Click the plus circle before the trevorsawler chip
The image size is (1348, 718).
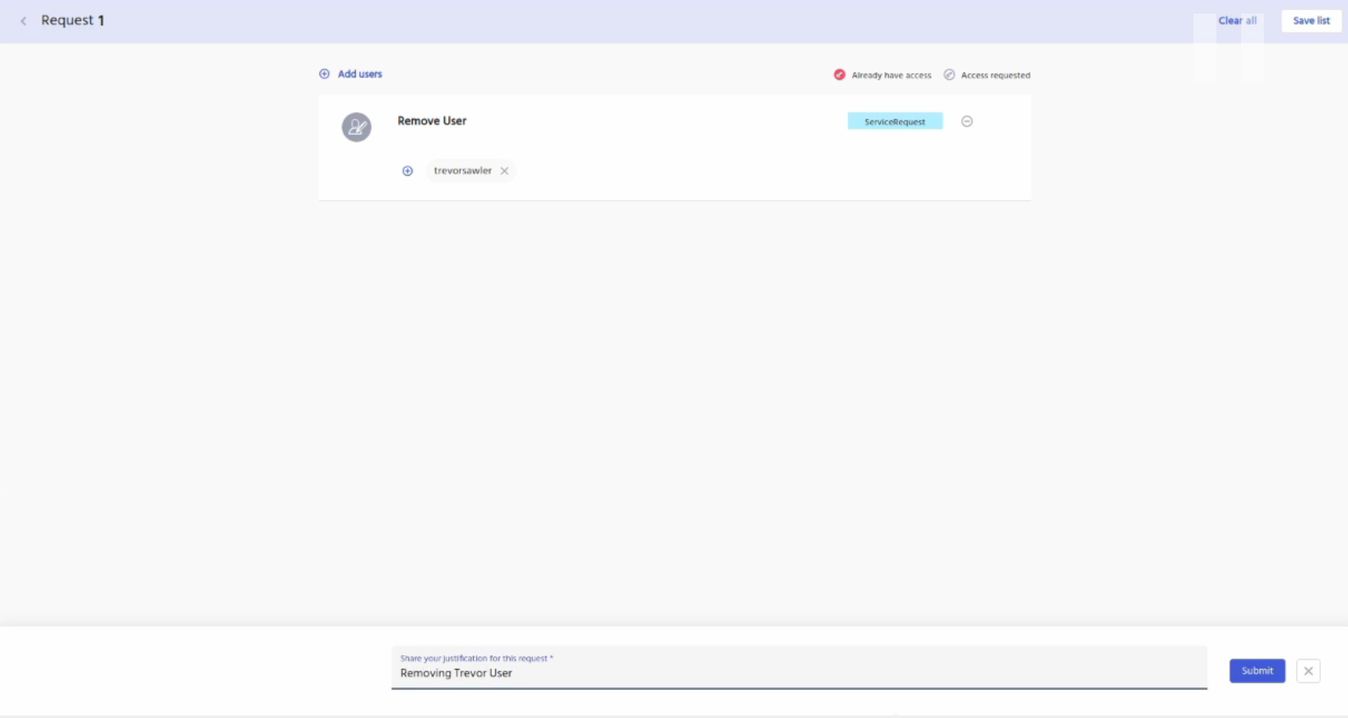pyautogui.click(x=407, y=171)
